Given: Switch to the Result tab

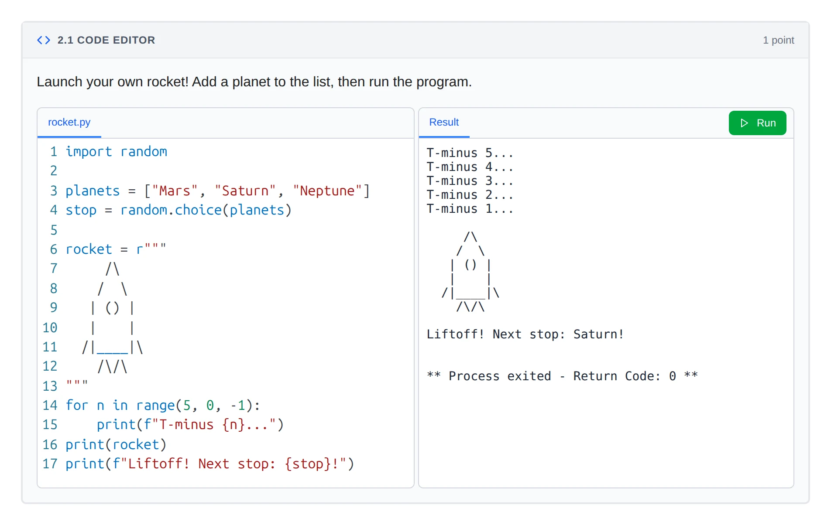Looking at the screenshot, I should 444,123.
